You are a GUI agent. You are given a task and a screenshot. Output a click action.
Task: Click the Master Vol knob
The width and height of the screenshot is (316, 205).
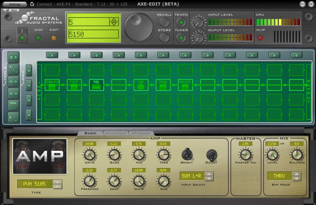pos(246,155)
